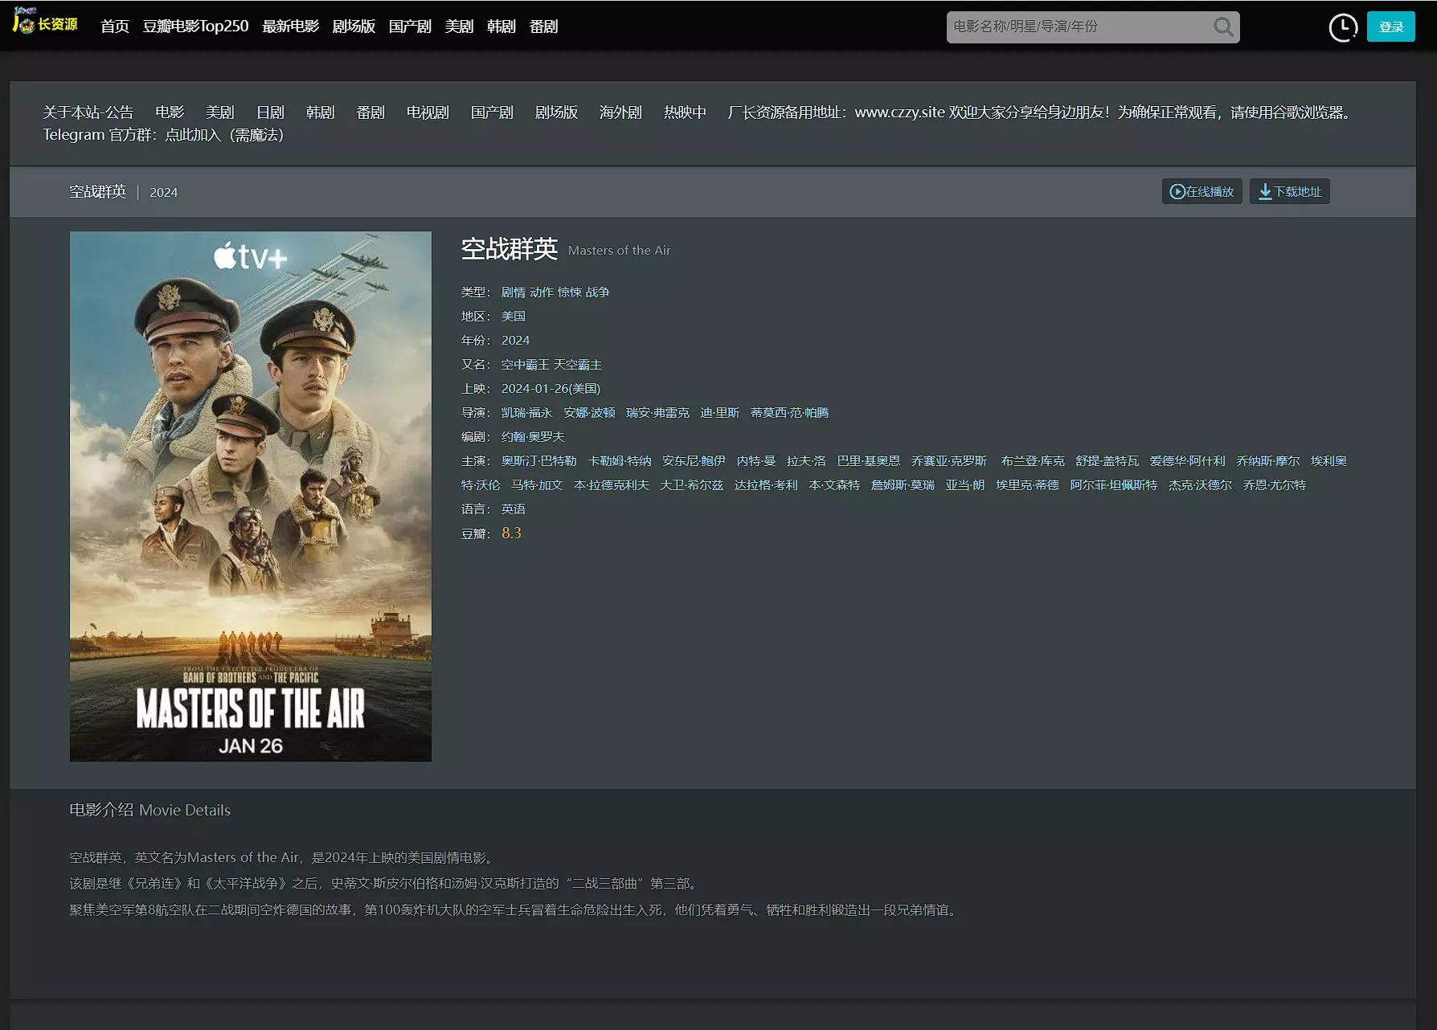Open 豆瓣电影Top250 in top navigation
The width and height of the screenshot is (1437, 1030).
195,27
